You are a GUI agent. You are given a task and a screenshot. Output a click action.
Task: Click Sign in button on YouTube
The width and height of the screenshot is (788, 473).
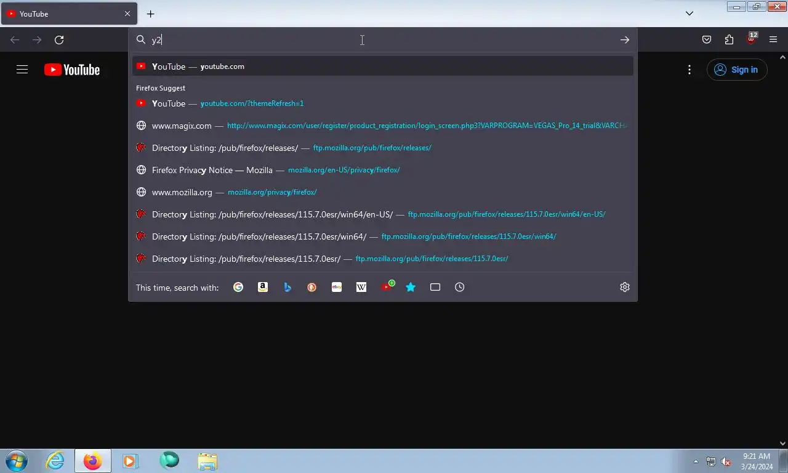737,70
